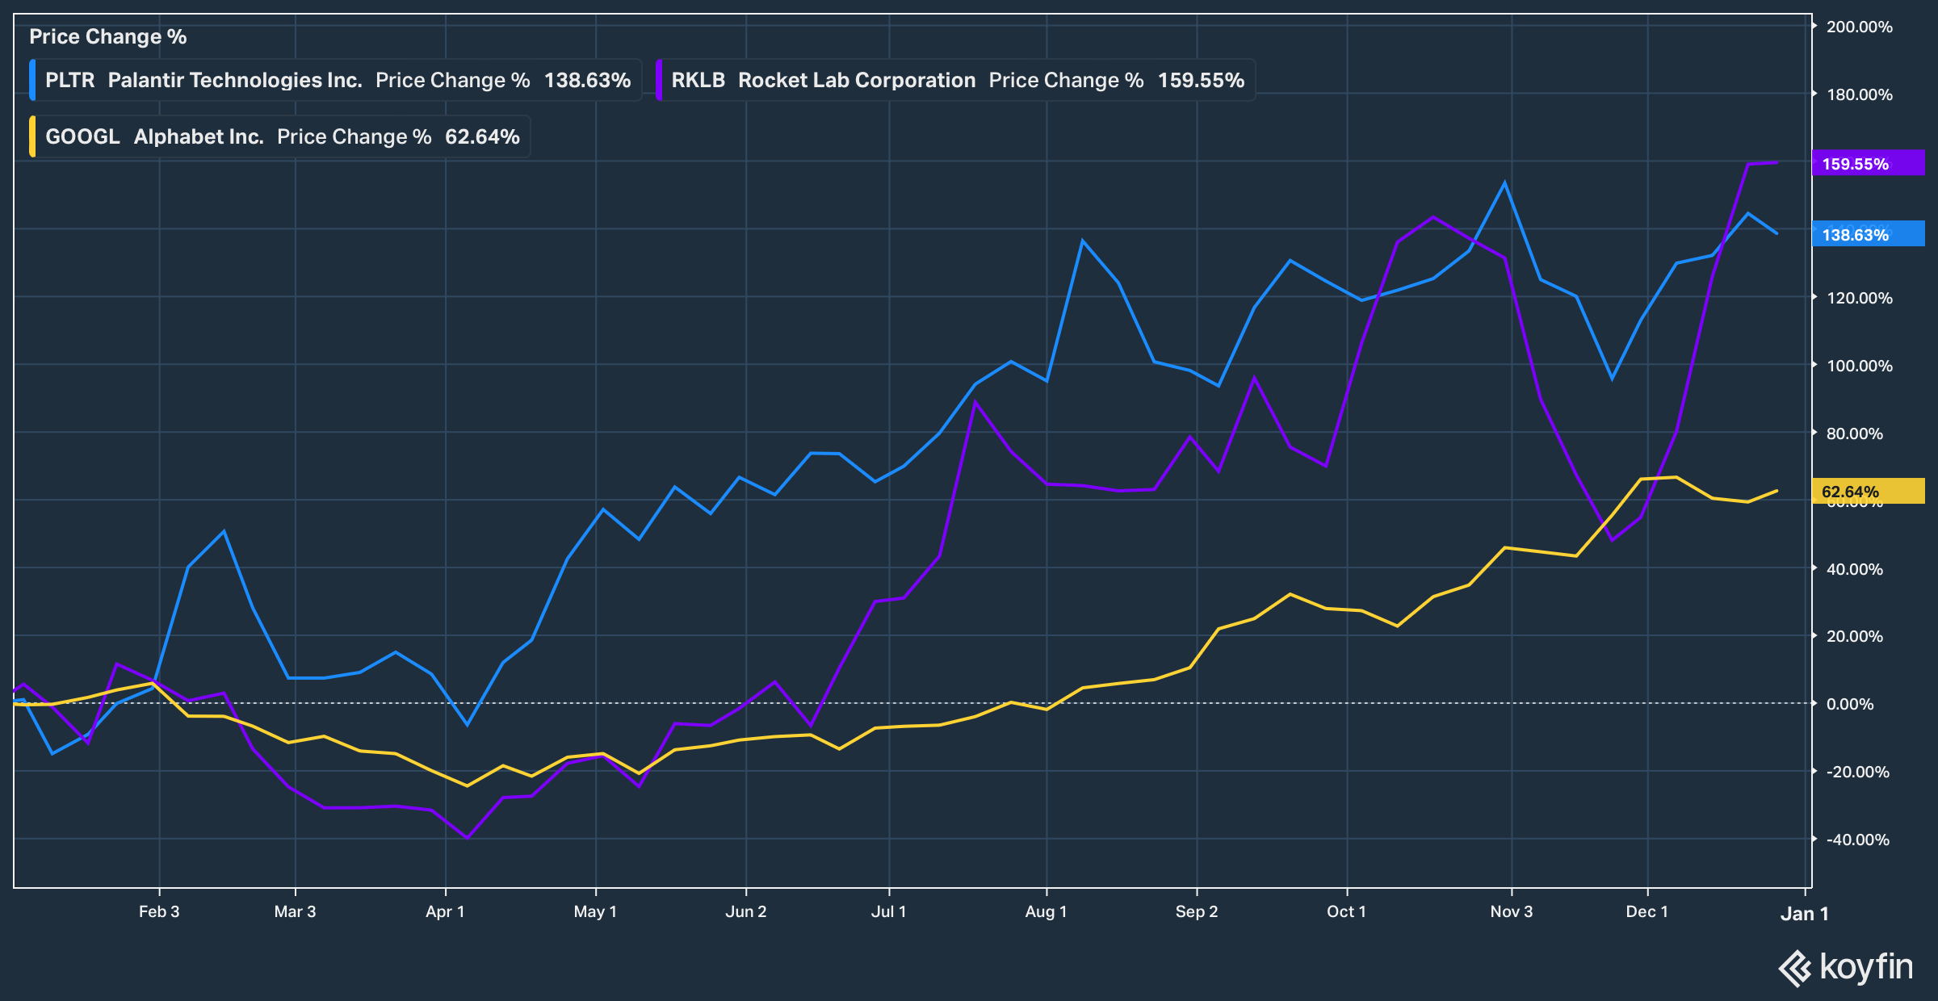Click the Feb 3 date label
Image resolution: width=1938 pixels, height=1001 pixels.
pyautogui.click(x=159, y=911)
